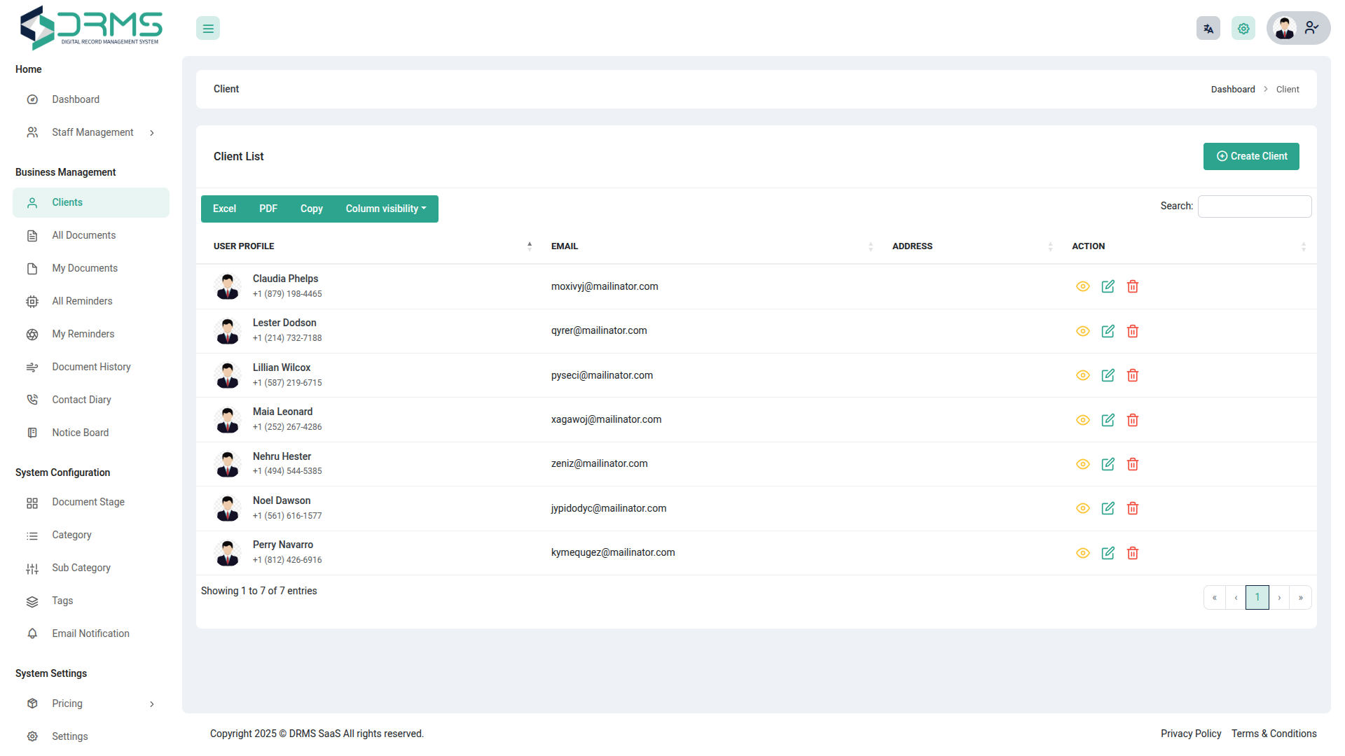Click the language translate icon
The image size is (1345, 756).
coord(1208,29)
